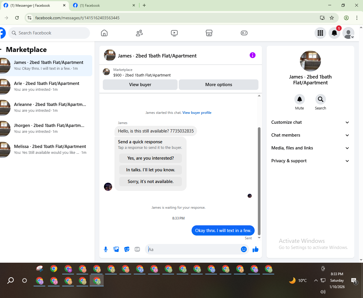The width and height of the screenshot is (363, 298).
Task: Open the Gaming controller icon
Action: 244,33
